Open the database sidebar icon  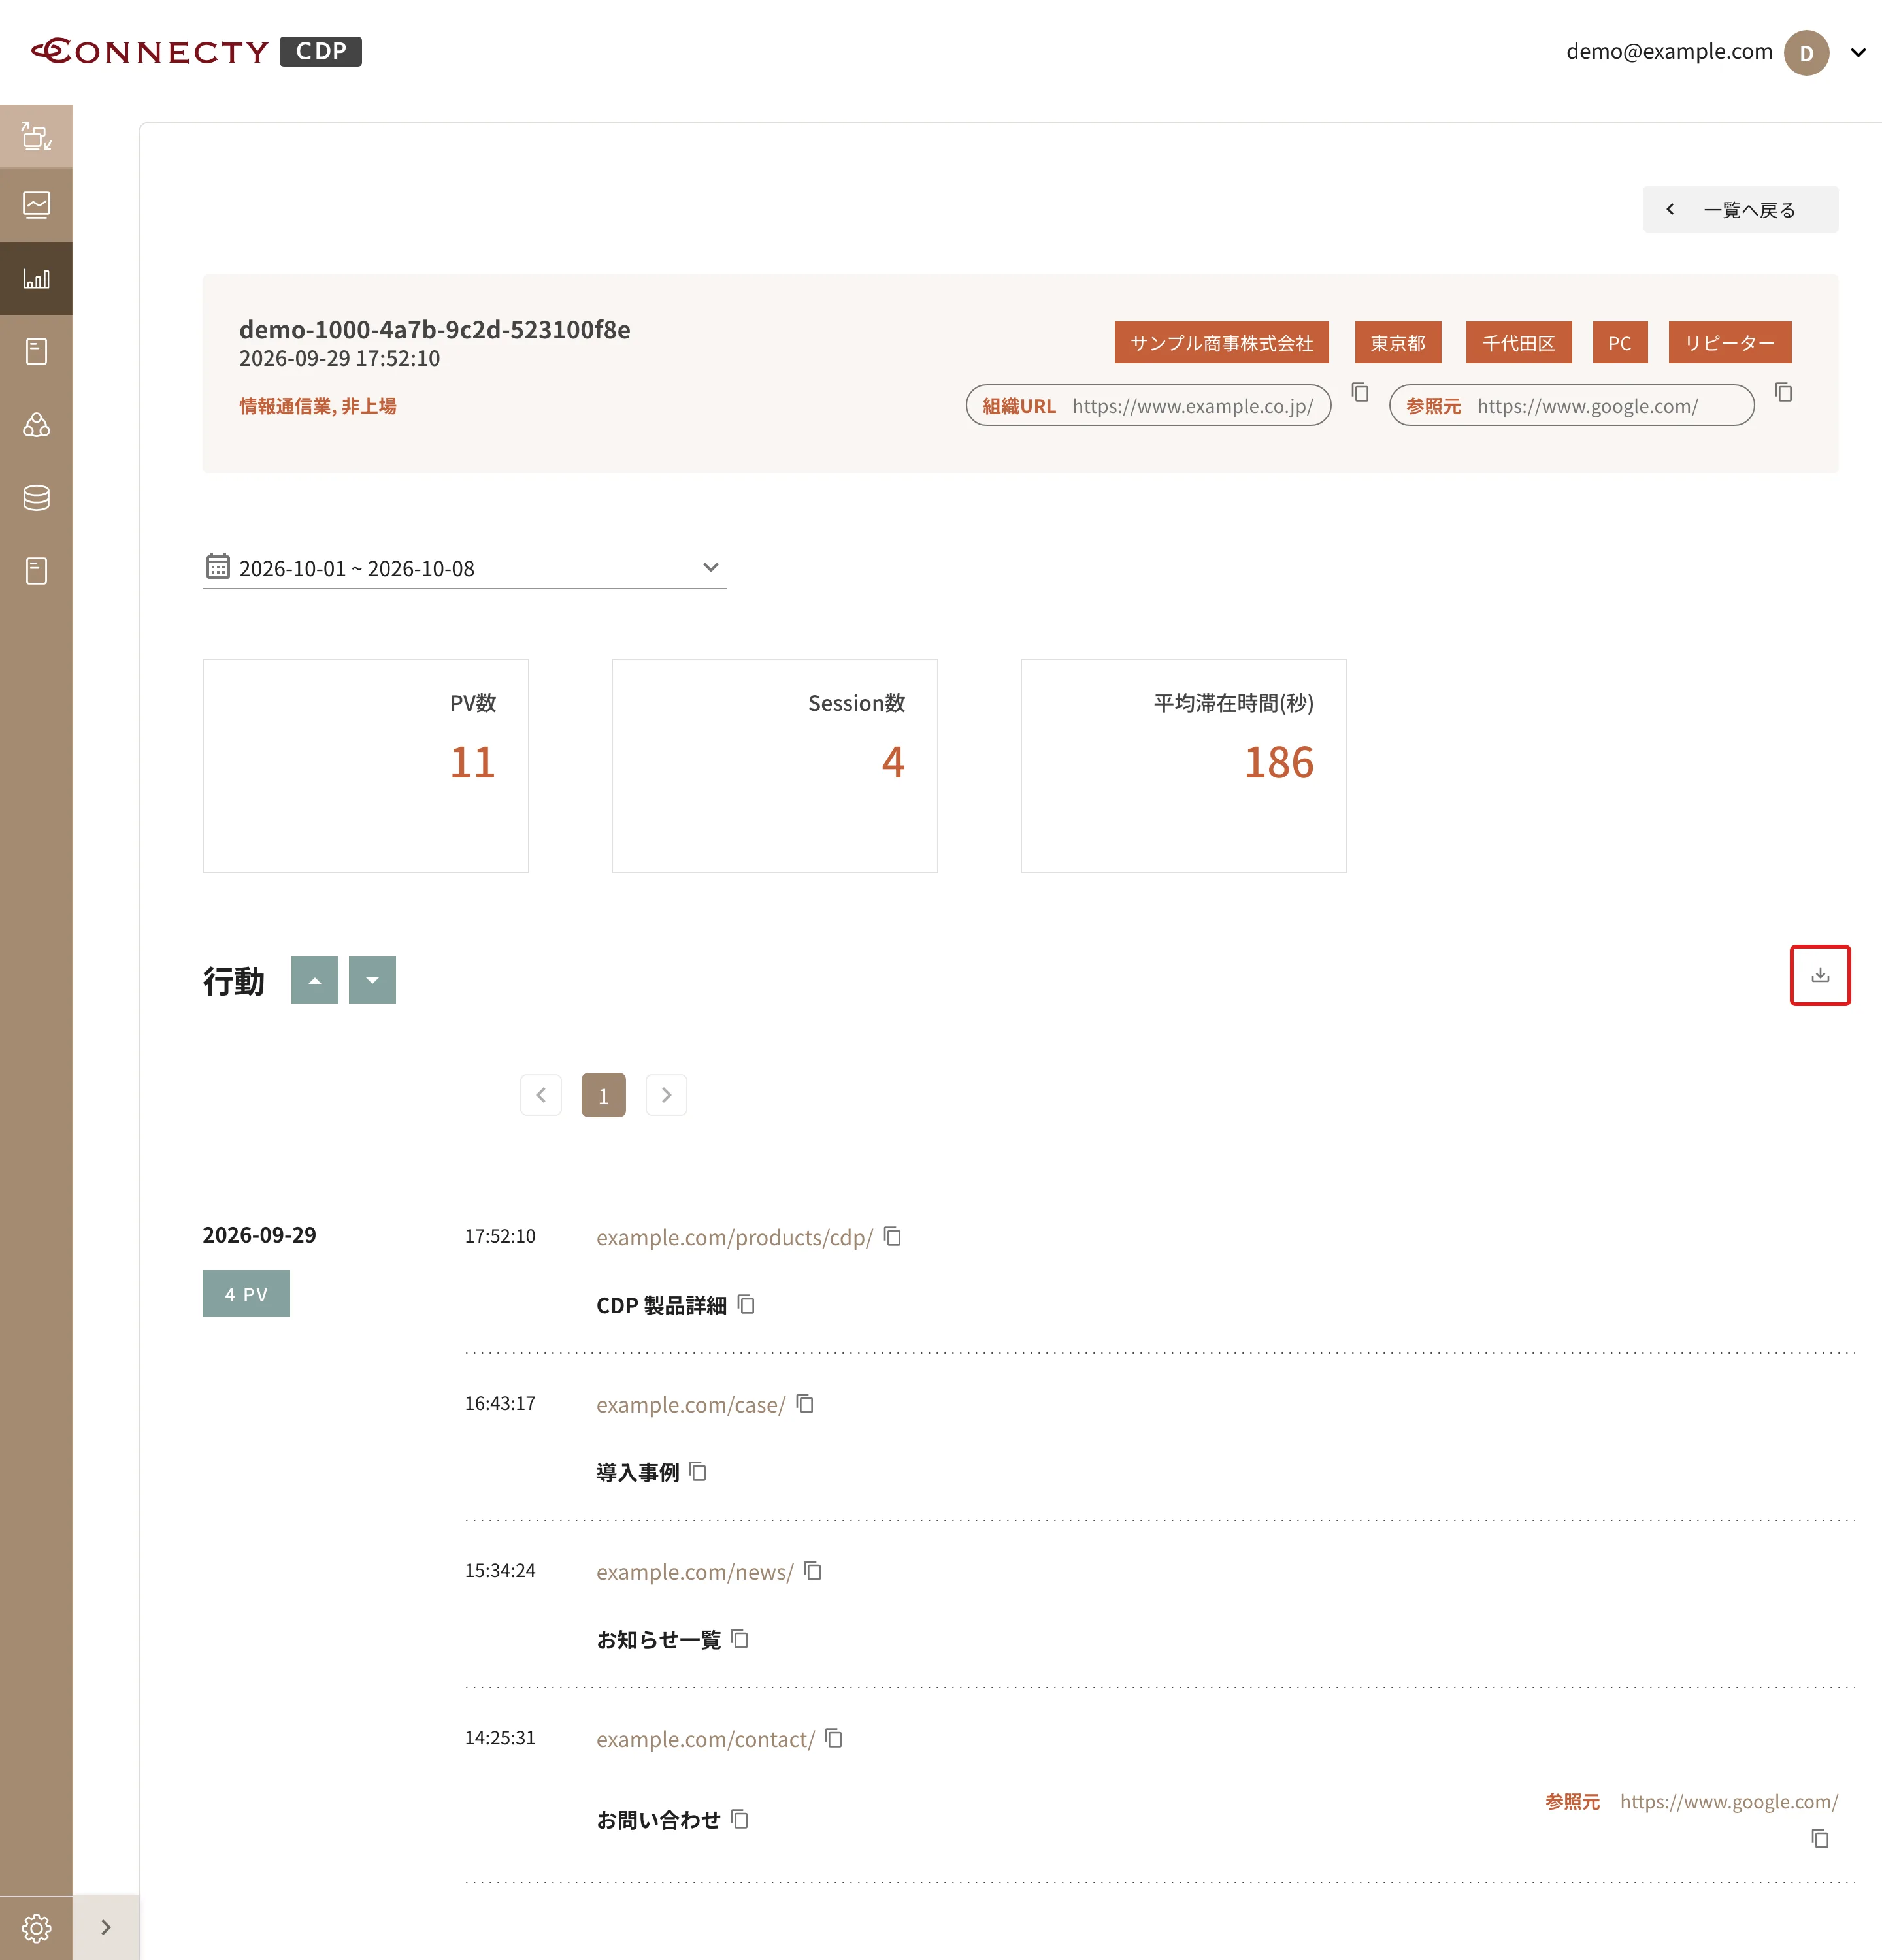(36, 498)
